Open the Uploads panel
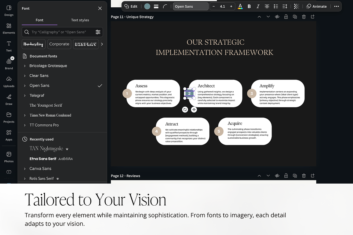Viewport: 353px width, 235px height. pos(9,82)
